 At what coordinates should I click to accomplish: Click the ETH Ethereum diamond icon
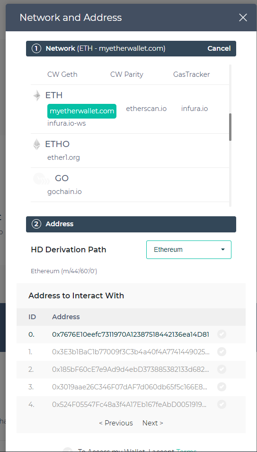[36, 95]
